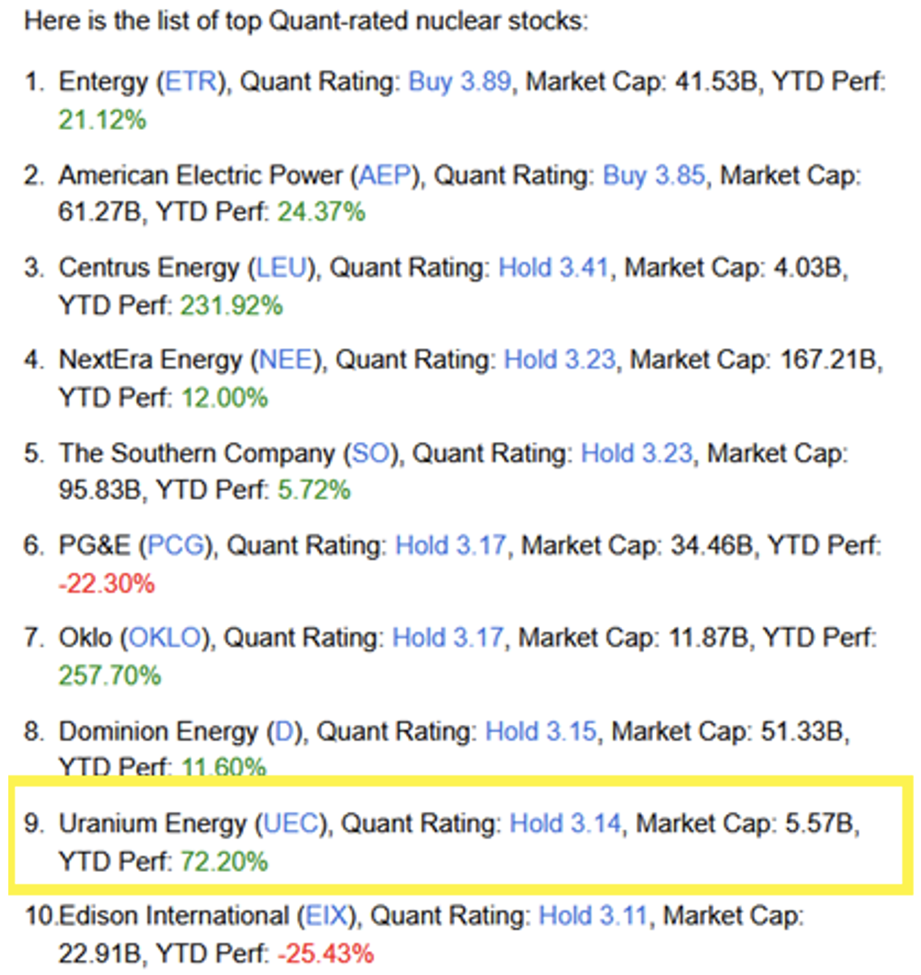Viewport: 921px width, 975px height.
Task: Click the Hold 3.15 quant rating
Action: (x=541, y=731)
